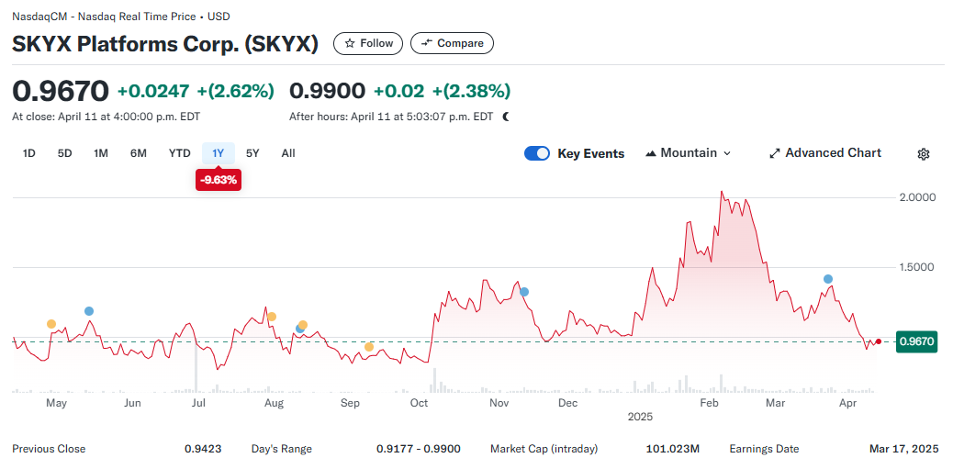Image resolution: width=953 pixels, height=458 pixels.
Task: Click the red current-price dot on chart
Action: 879,341
